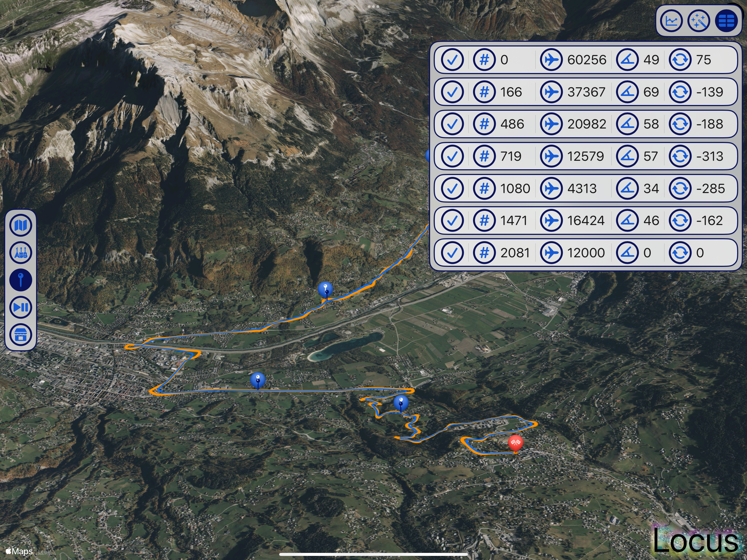
Task: Open the store icon
Action: 21,335
